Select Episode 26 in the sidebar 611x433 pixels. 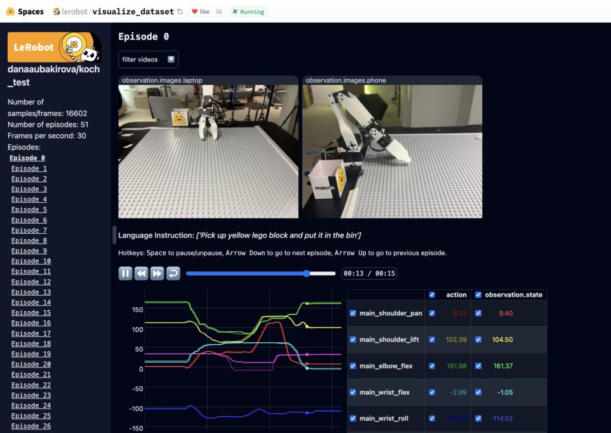point(31,426)
